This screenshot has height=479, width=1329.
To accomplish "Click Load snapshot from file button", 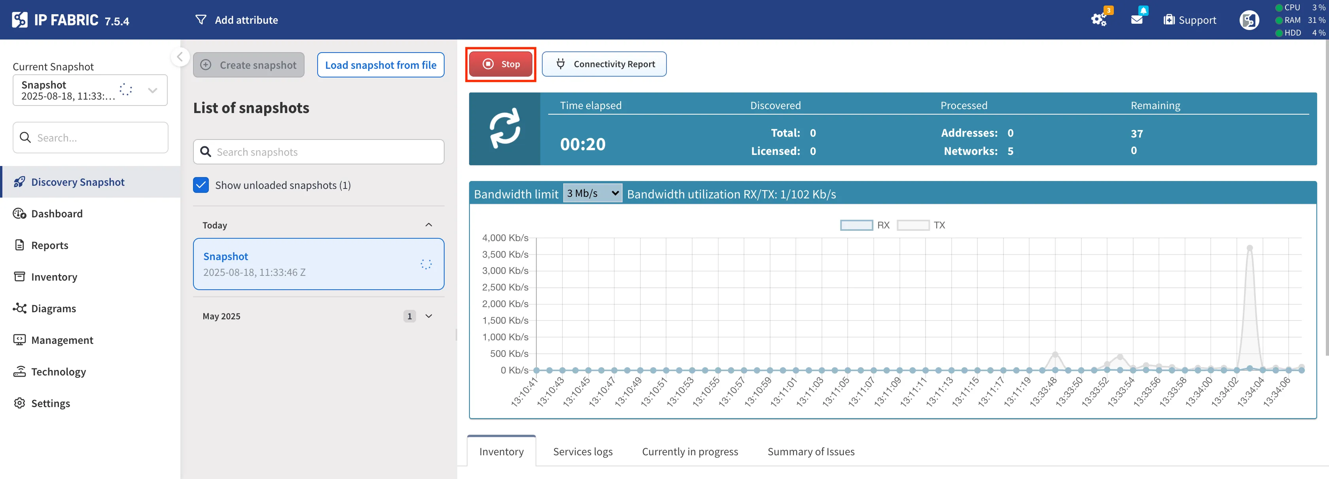I will 380,65.
